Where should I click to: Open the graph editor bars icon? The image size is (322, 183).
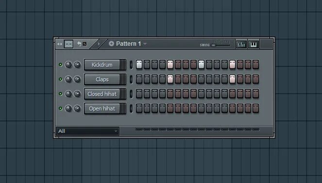[241, 44]
